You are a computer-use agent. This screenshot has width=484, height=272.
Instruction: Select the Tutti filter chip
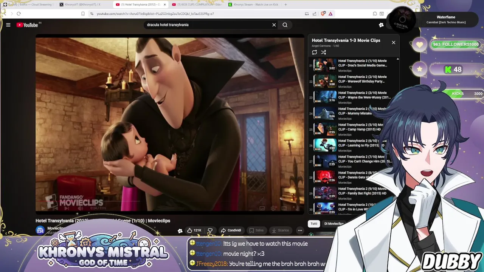tap(314, 224)
